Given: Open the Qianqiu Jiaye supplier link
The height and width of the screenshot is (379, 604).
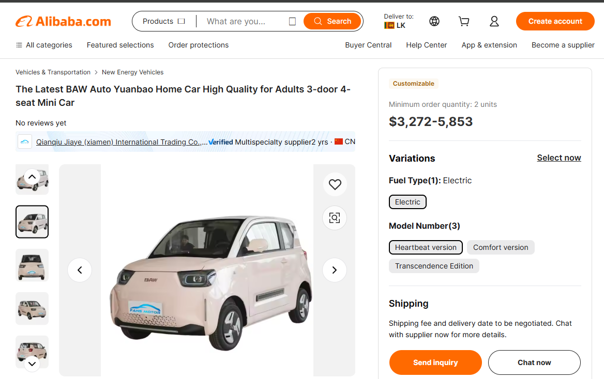Looking at the screenshot, I should click(x=122, y=142).
